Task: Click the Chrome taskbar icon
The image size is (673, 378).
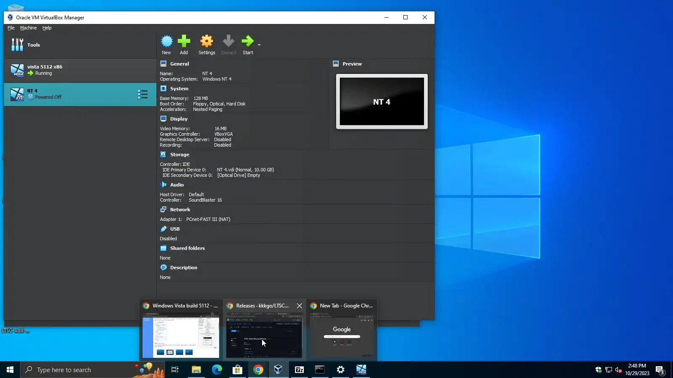Action: coord(258,370)
